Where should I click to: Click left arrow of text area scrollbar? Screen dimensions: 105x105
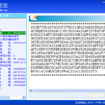(x=31, y=90)
